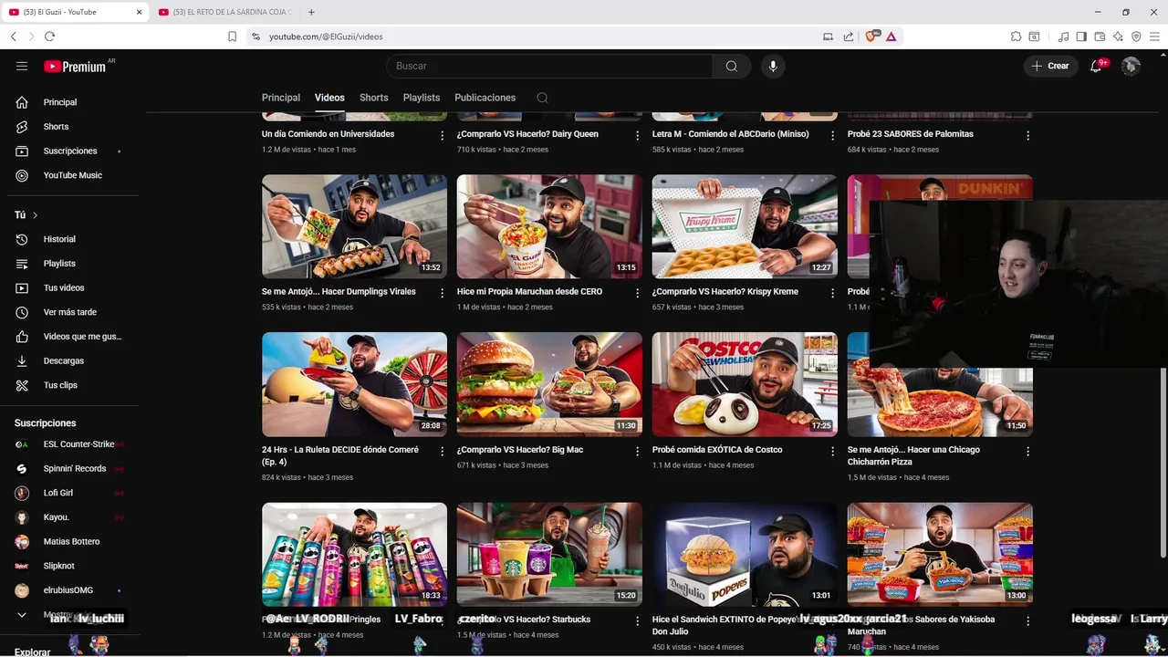
Task: Open the Publicaciones tab
Action: coord(485,98)
